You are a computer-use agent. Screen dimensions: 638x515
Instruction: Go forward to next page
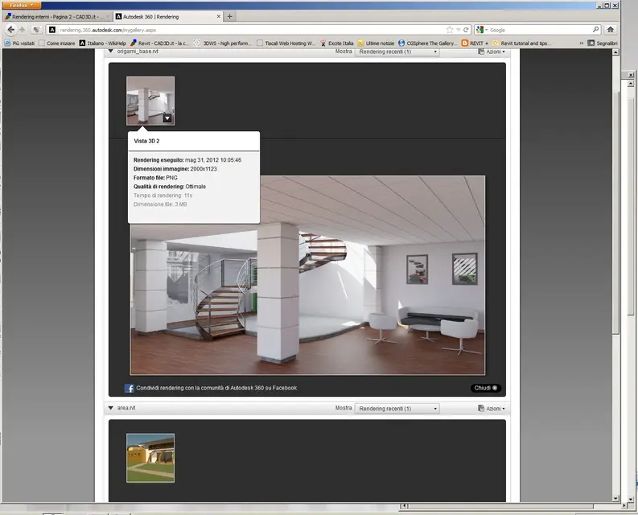pos(23,30)
